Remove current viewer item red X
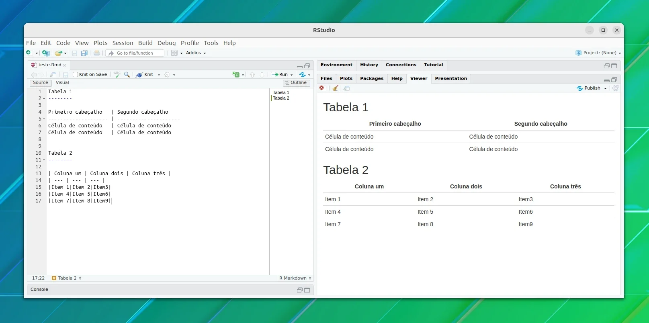Screen dimensions: 649x323 (322, 88)
